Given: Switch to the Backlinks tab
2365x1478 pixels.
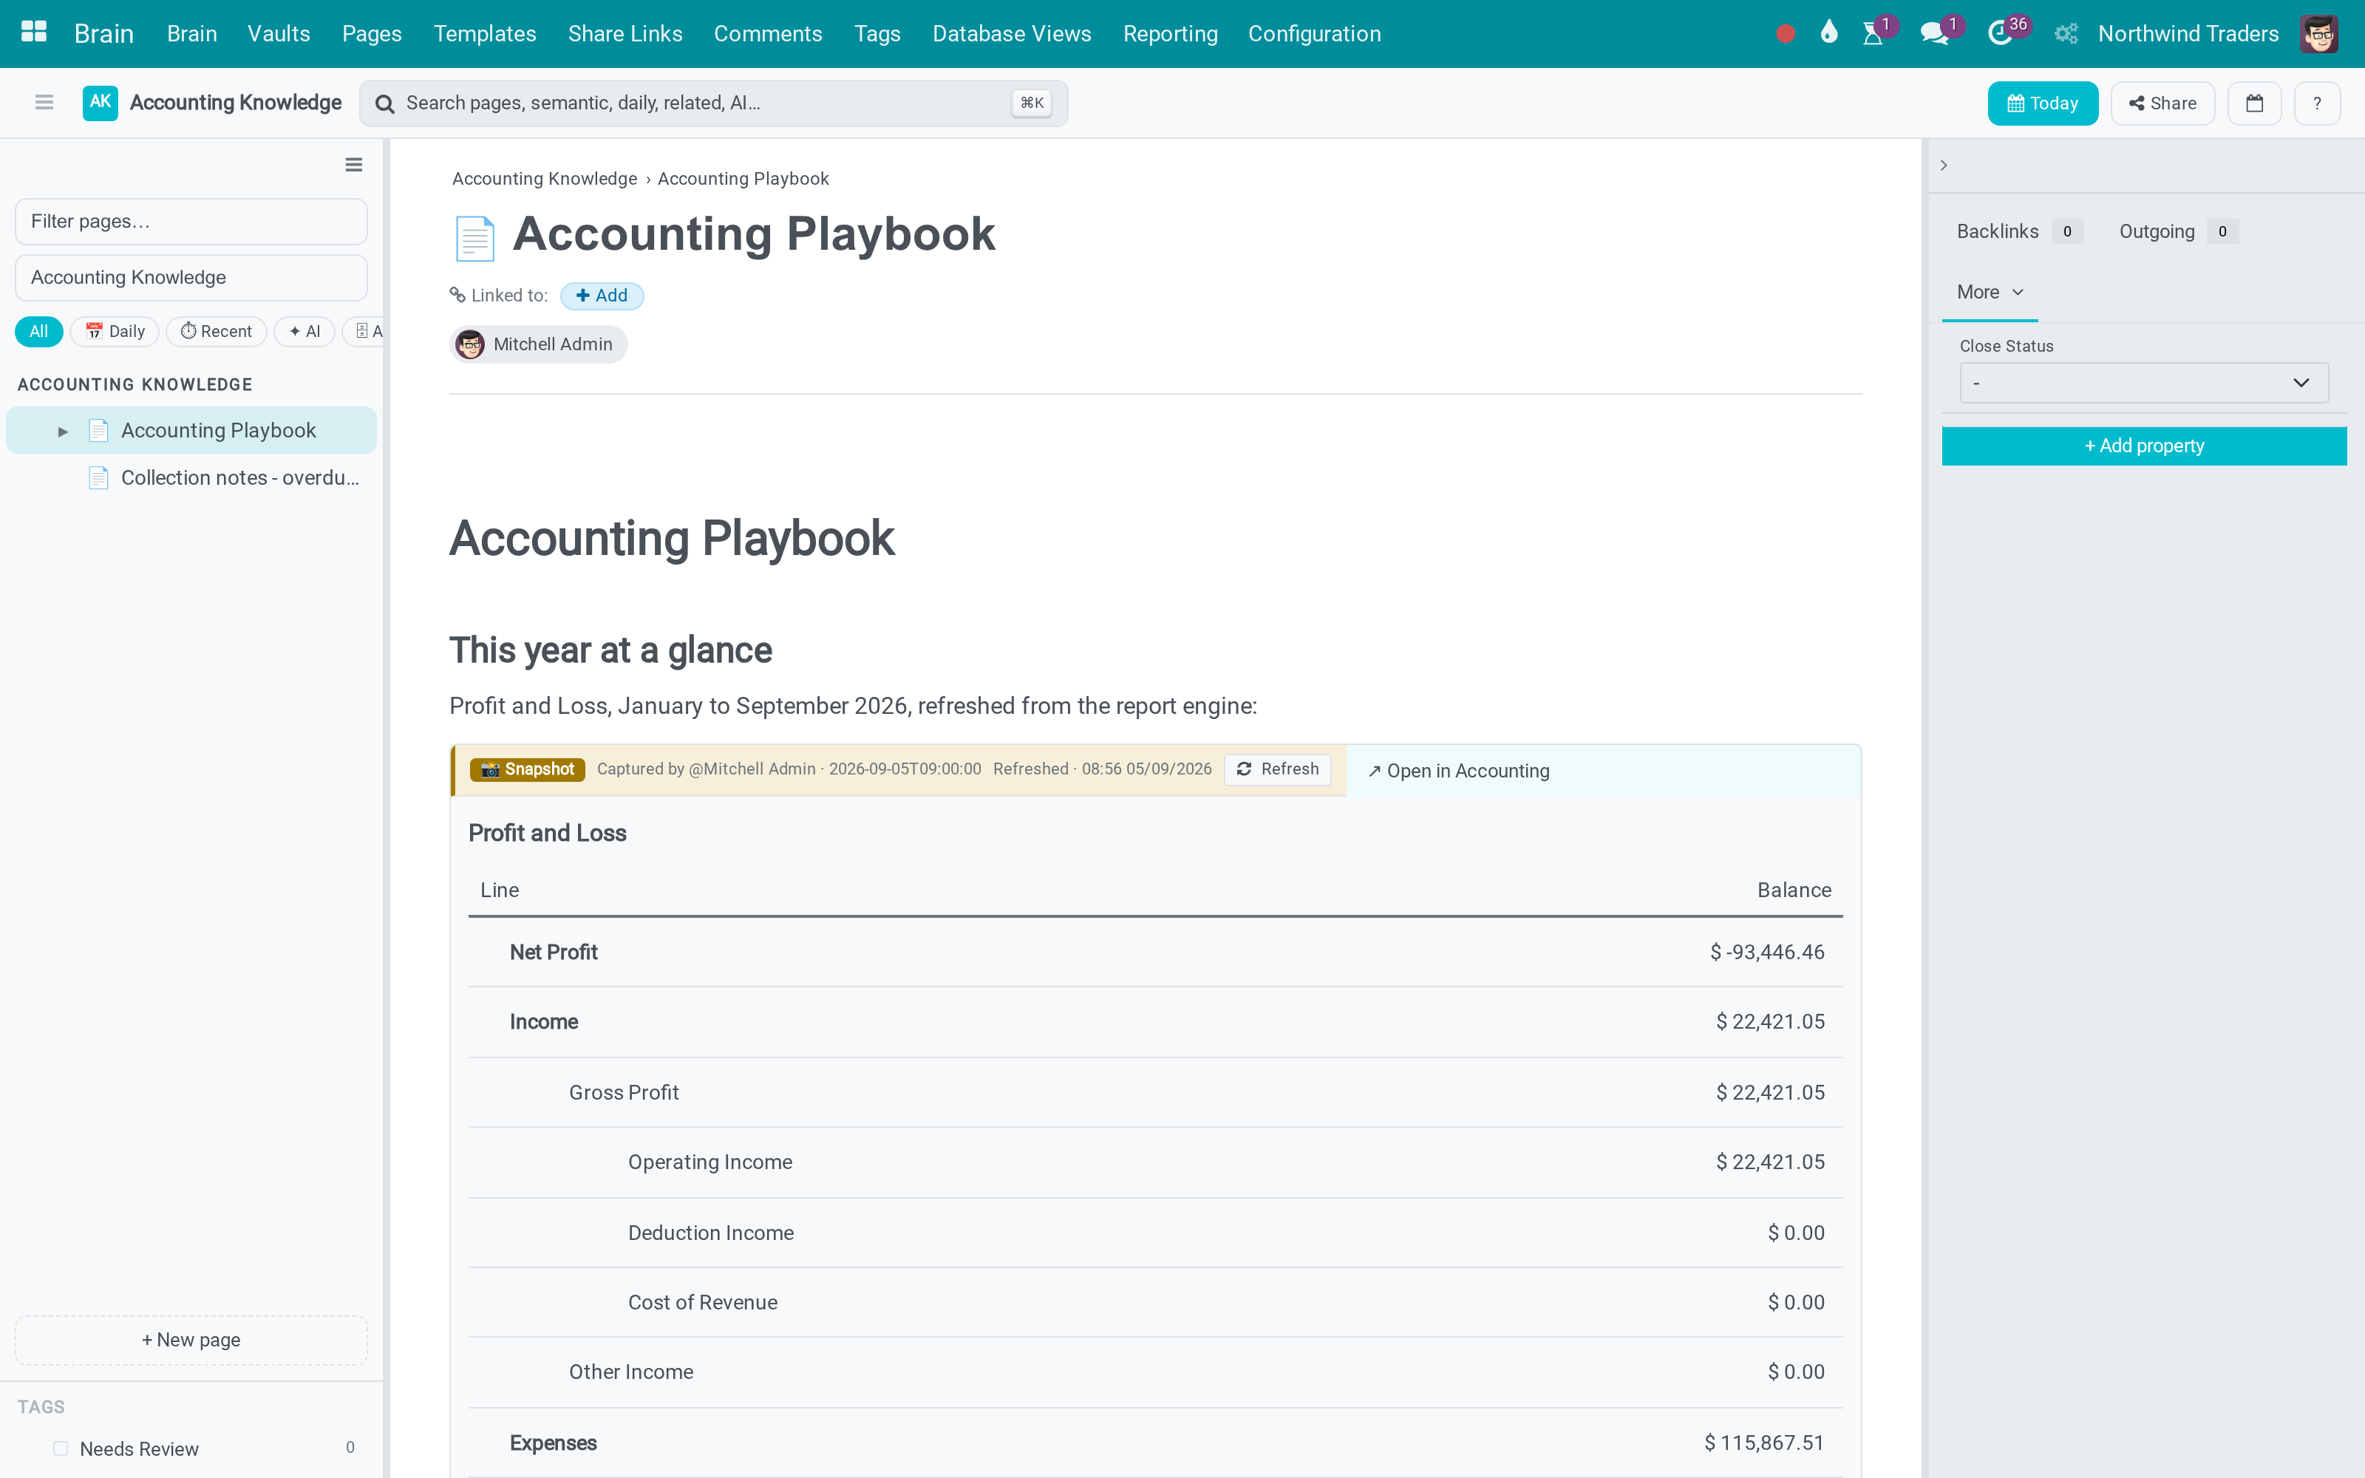Looking at the screenshot, I should point(2019,231).
